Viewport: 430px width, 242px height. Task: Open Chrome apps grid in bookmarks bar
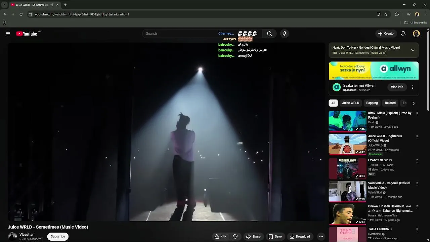tap(4, 23)
